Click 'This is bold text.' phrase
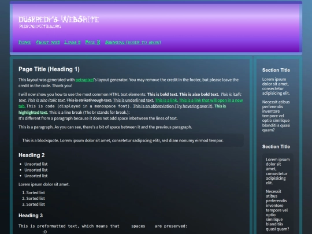This screenshot has height=234, width=312. pos(163,94)
